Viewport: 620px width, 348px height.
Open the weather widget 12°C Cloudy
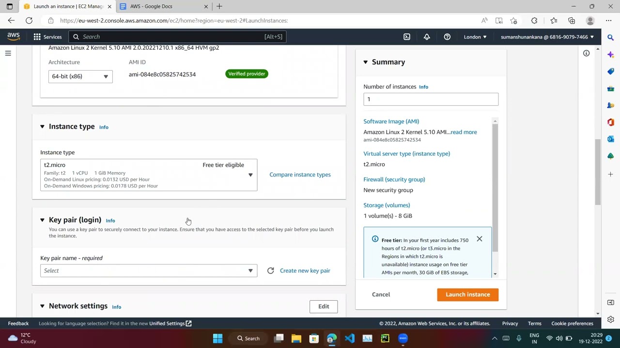22,338
